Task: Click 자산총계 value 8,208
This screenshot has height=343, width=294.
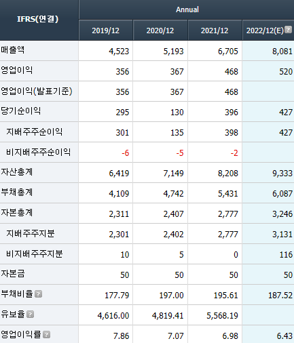Action: click(x=228, y=174)
